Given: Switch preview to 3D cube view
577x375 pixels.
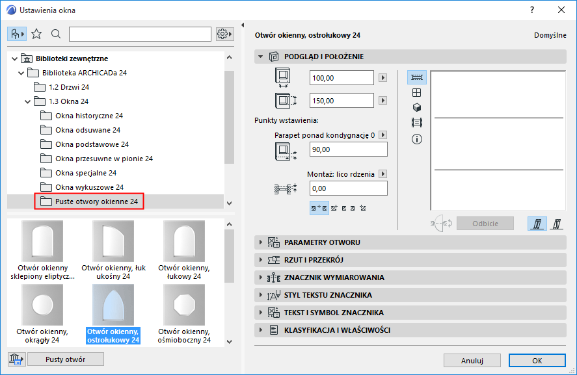Looking at the screenshot, I should 416,107.
